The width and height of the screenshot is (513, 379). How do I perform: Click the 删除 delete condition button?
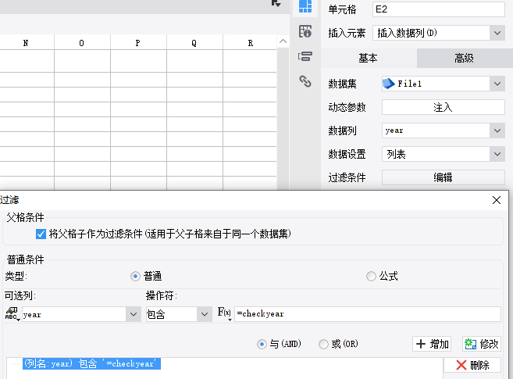472,365
